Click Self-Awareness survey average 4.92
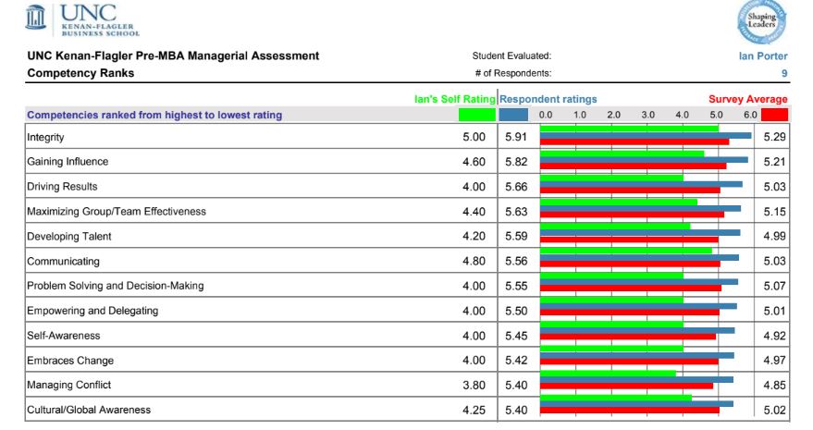The image size is (813, 430). click(775, 336)
